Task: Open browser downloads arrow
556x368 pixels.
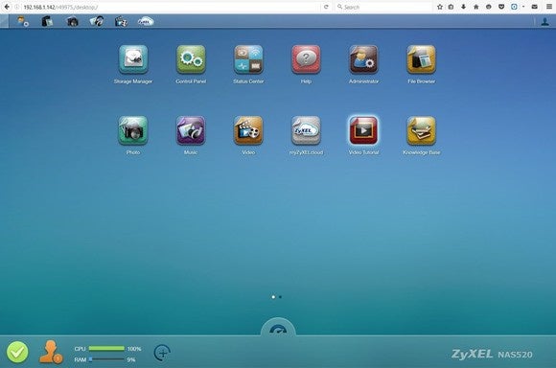Action: click(463, 7)
